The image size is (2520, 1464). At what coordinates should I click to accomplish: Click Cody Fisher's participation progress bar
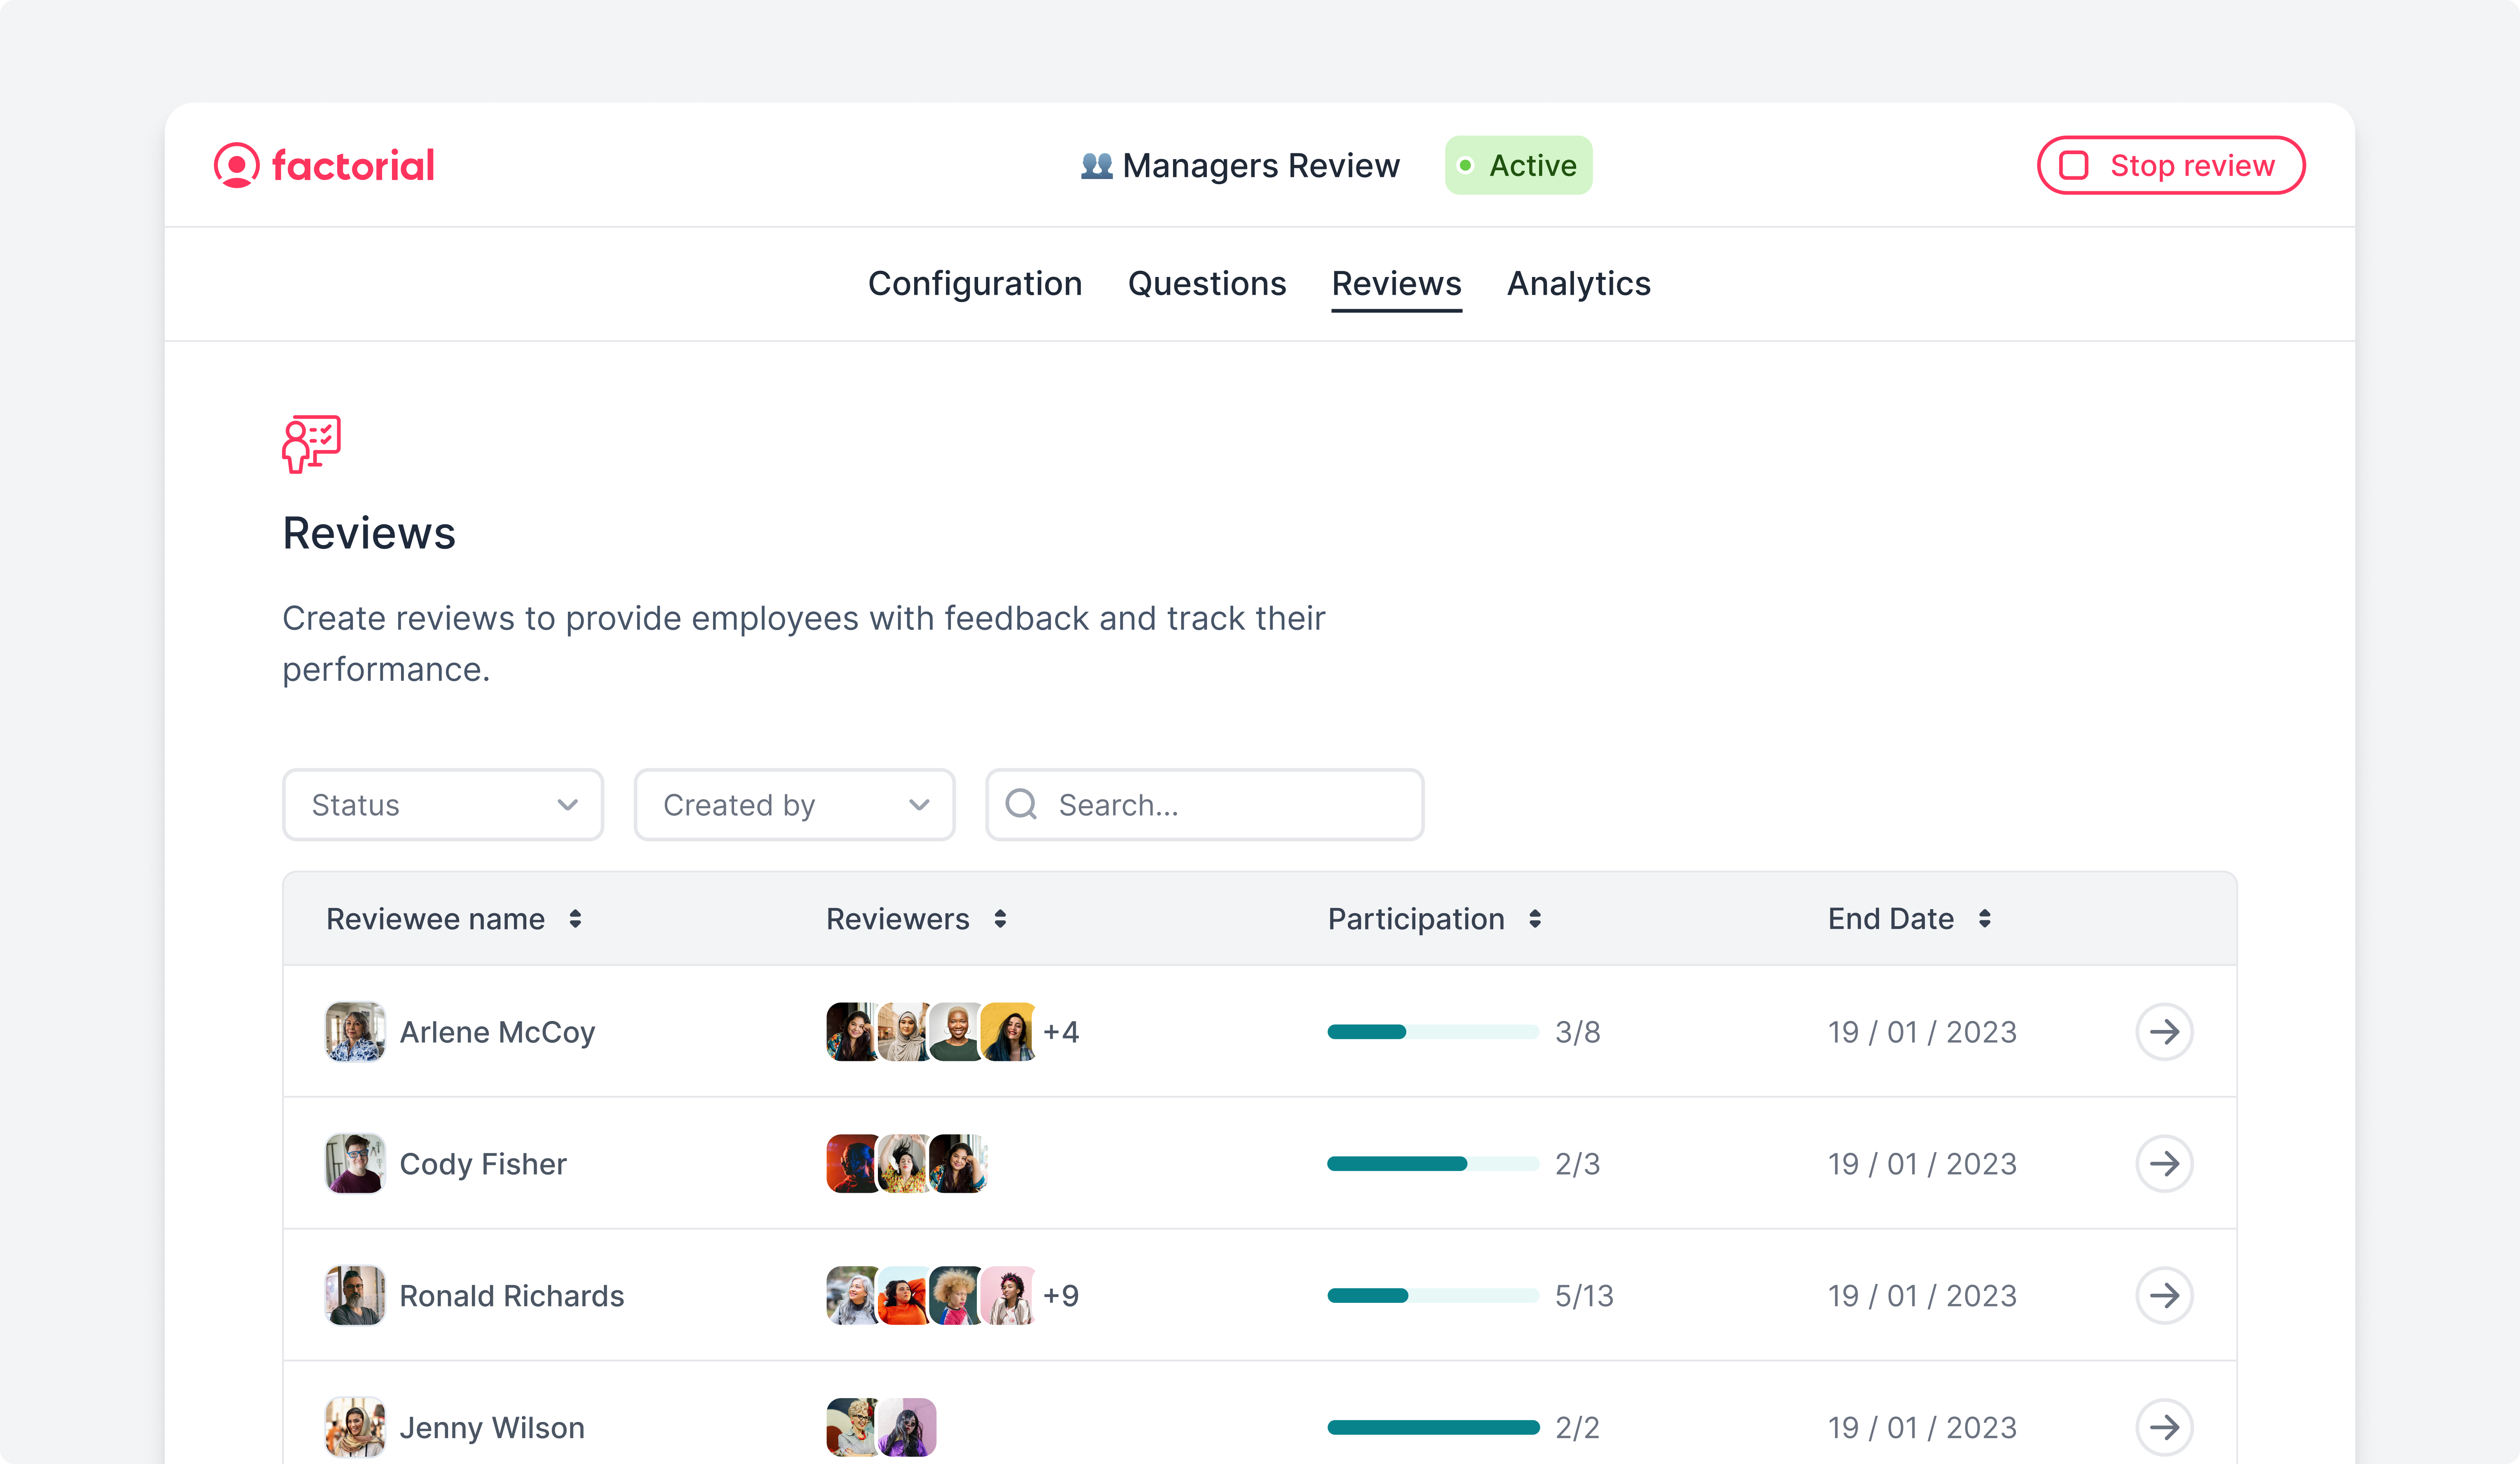(x=1433, y=1163)
